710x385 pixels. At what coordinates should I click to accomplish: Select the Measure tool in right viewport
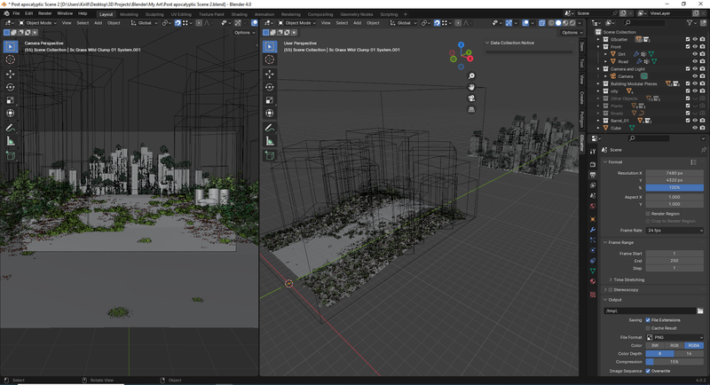pos(271,141)
